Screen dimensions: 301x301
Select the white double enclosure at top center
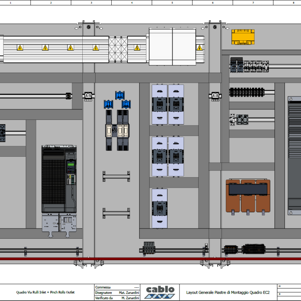point(172,46)
